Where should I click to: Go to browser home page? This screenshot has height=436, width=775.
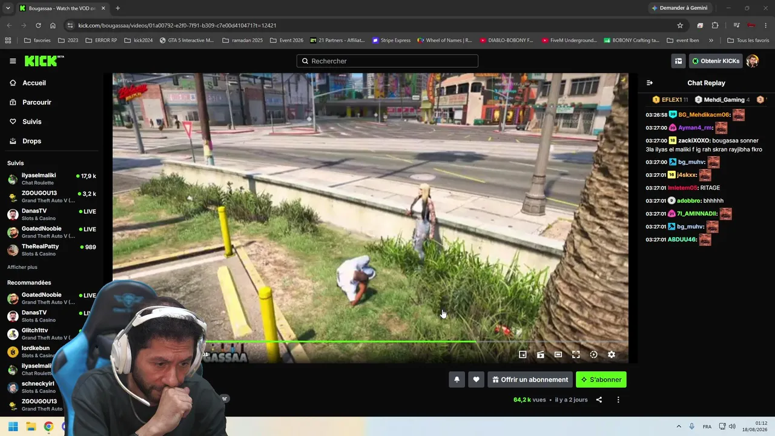(53, 25)
